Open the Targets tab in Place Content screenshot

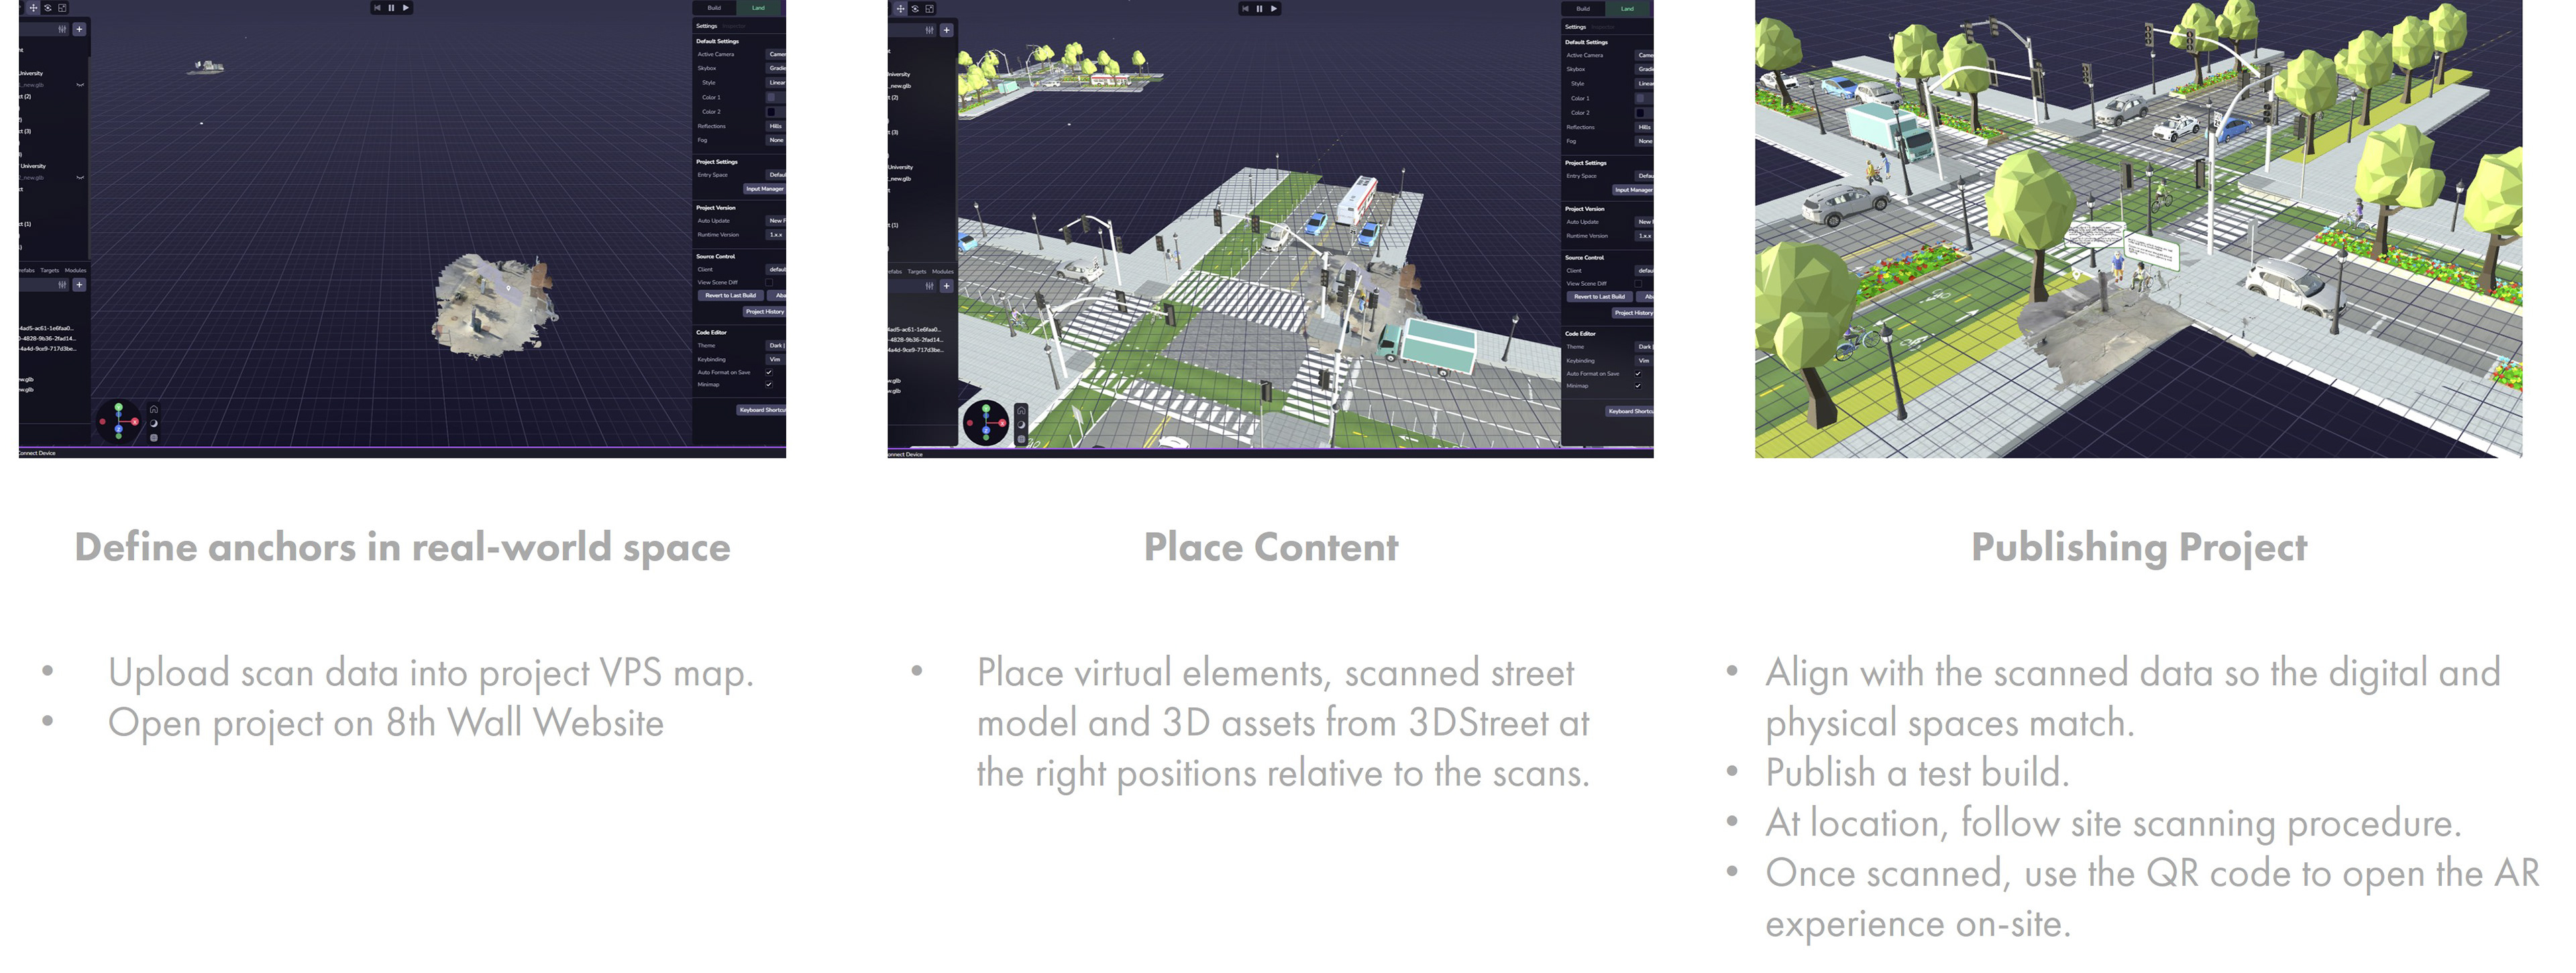click(917, 271)
